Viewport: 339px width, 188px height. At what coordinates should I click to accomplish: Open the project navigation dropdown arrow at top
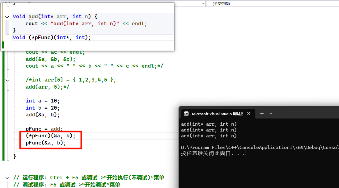(203, 4)
